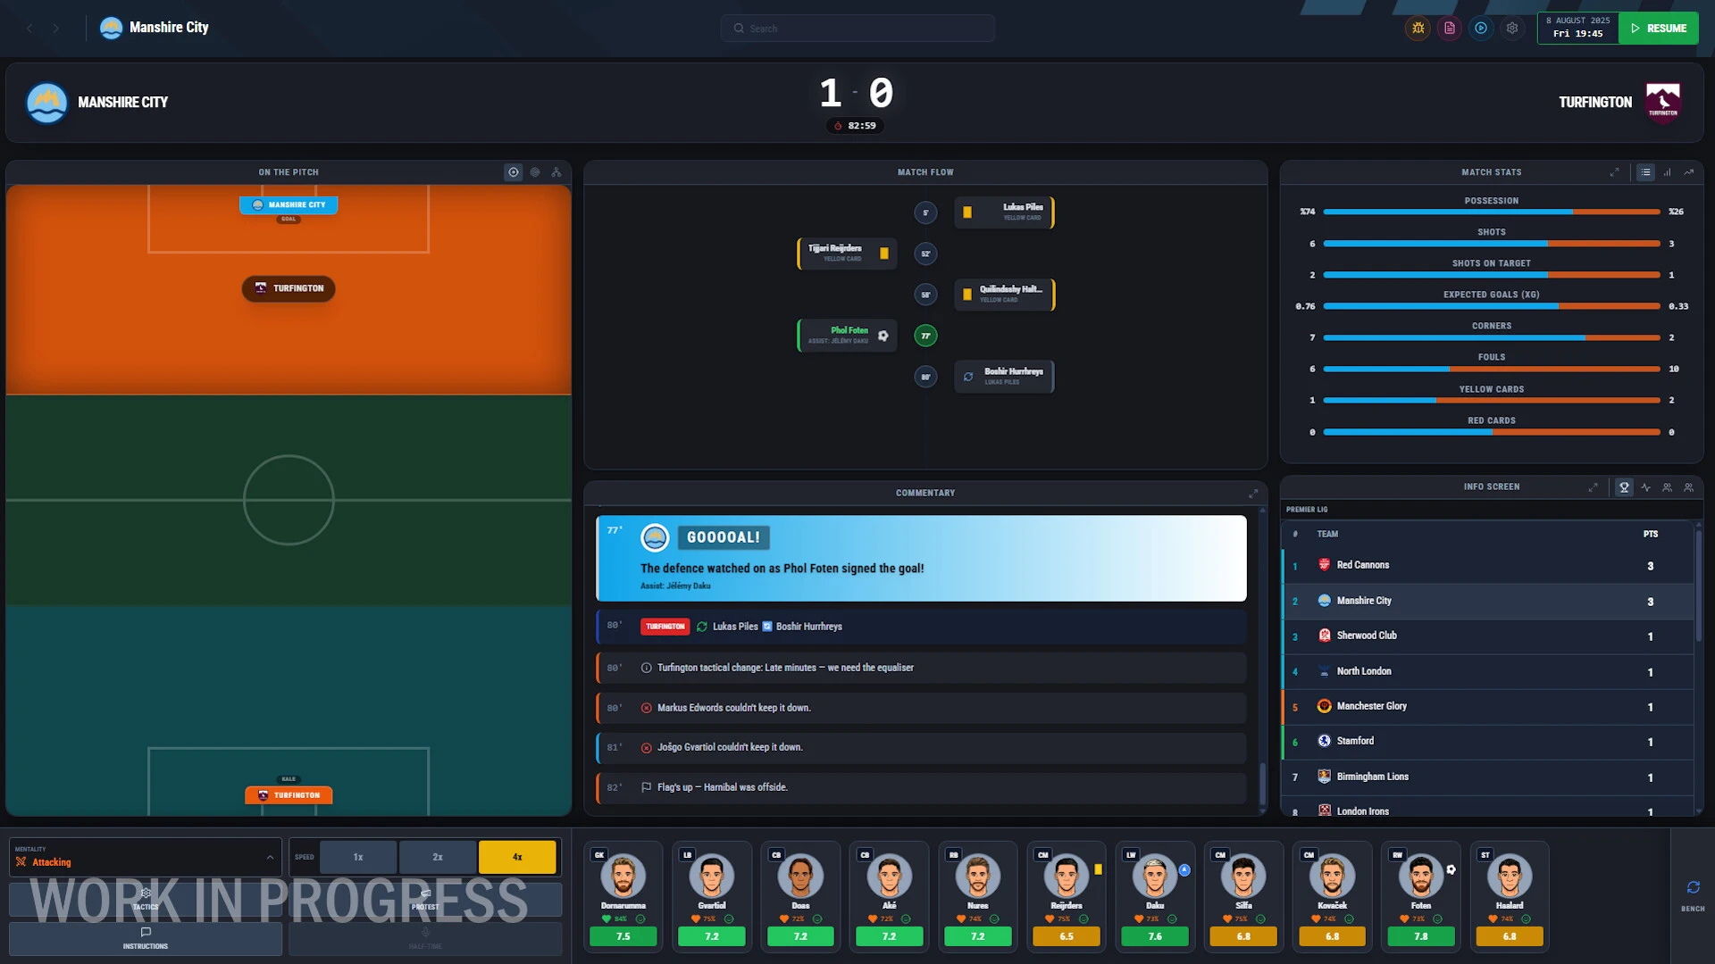The image size is (1715, 964).
Task: Click the Possession stats bar
Action: point(1492,212)
